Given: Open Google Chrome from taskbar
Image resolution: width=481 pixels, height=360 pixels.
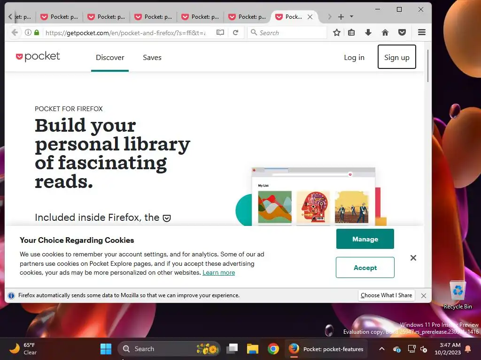Looking at the screenshot, I should 273,349.
